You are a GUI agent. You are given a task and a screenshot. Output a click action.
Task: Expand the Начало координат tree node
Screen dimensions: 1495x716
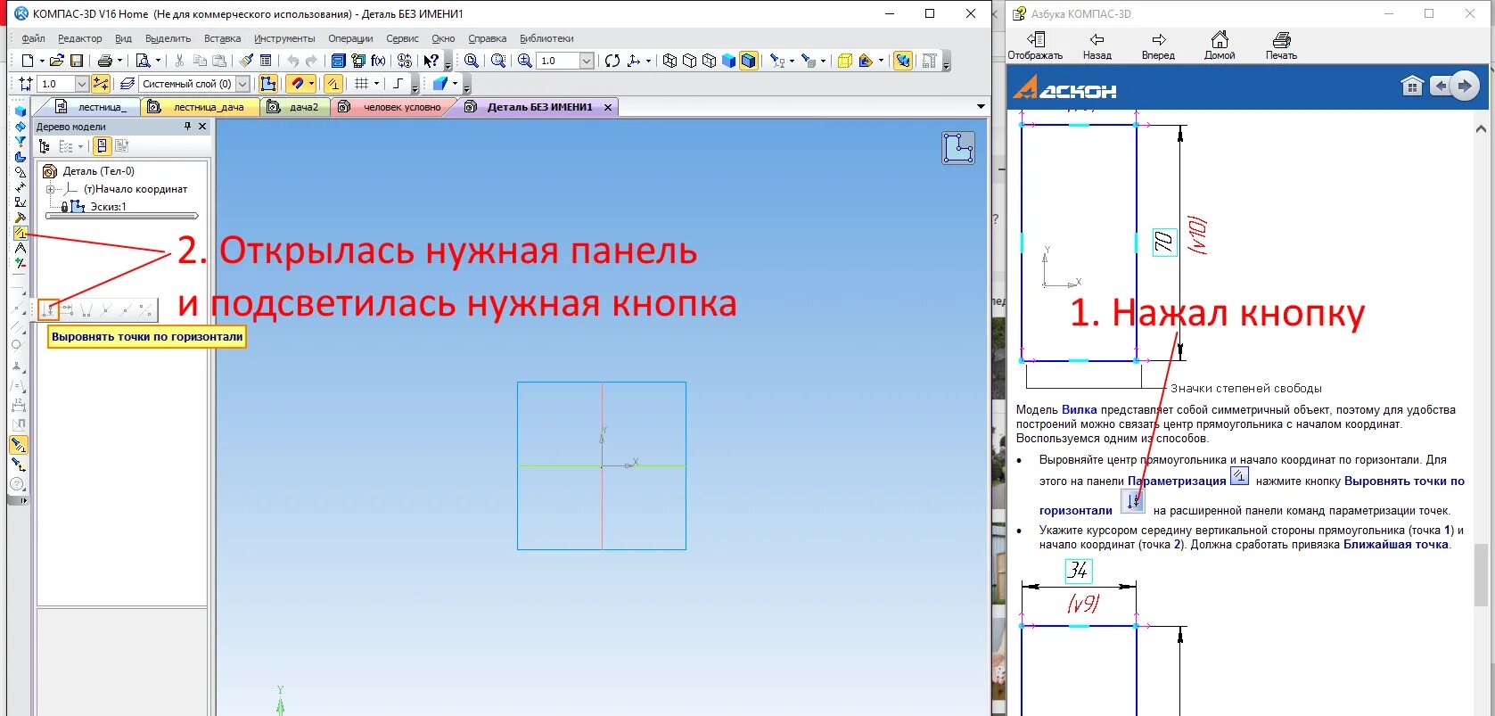pos(50,189)
